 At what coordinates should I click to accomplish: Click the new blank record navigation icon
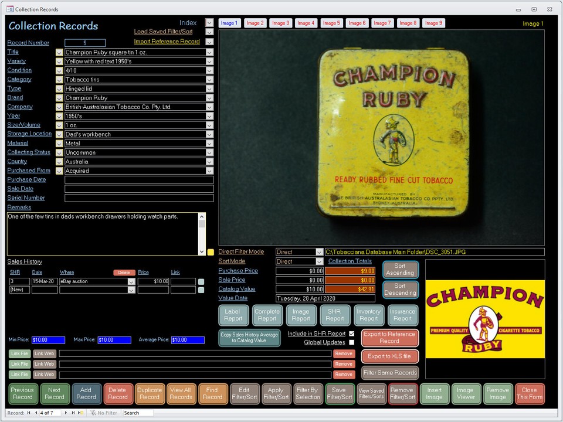pyautogui.click(x=82, y=413)
